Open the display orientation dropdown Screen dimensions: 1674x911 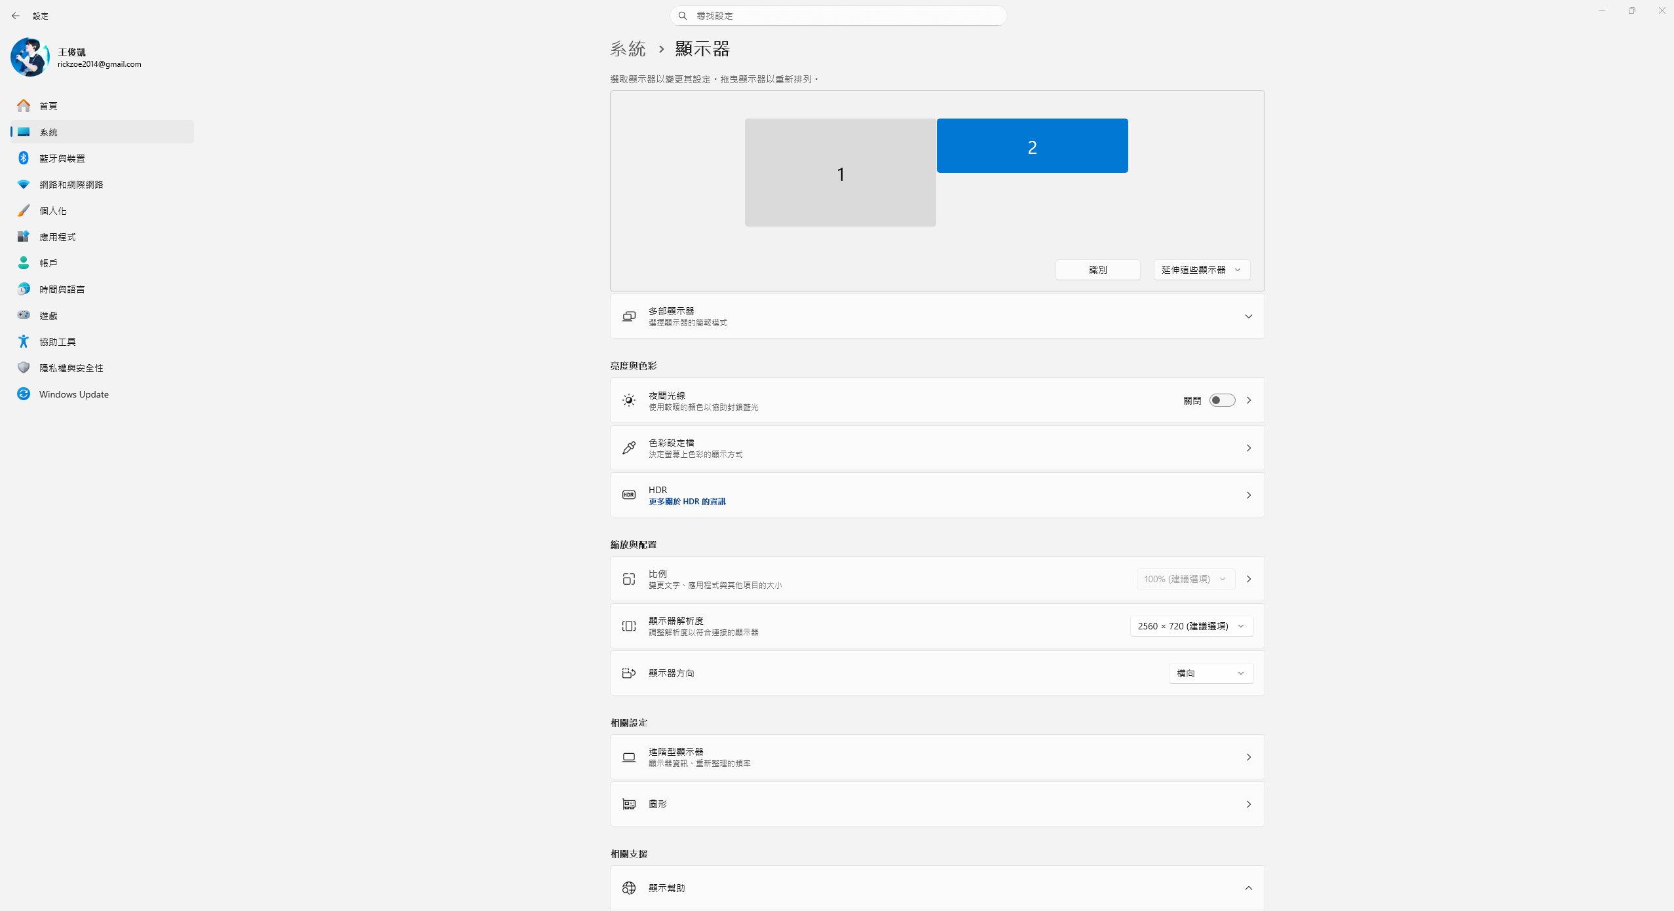(1210, 673)
